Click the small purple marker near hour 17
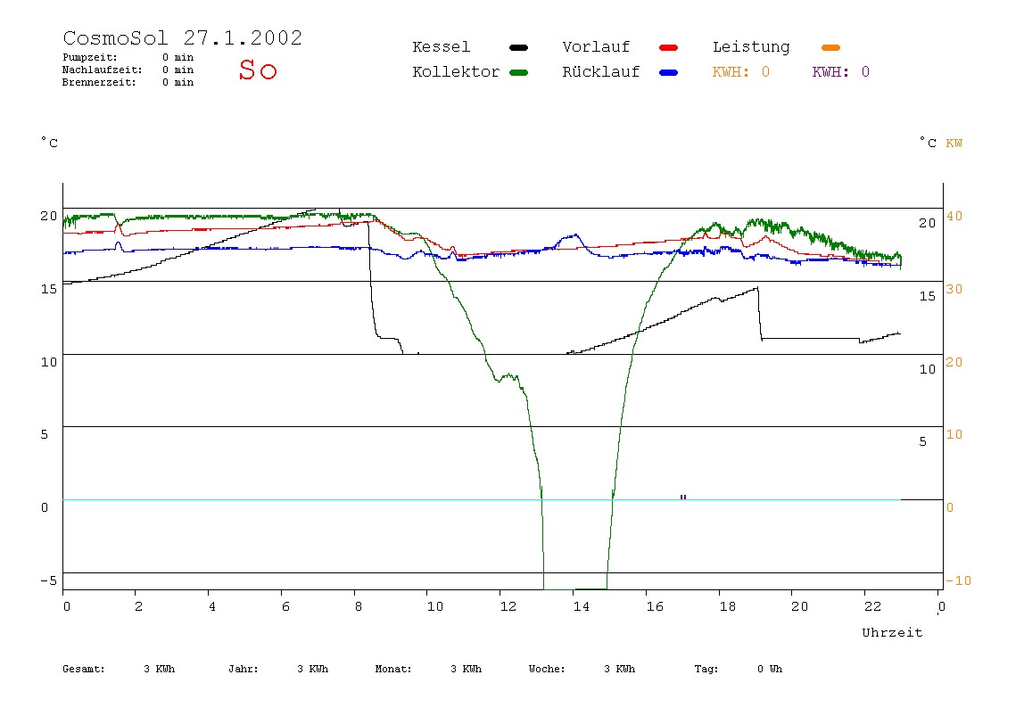 (x=683, y=497)
